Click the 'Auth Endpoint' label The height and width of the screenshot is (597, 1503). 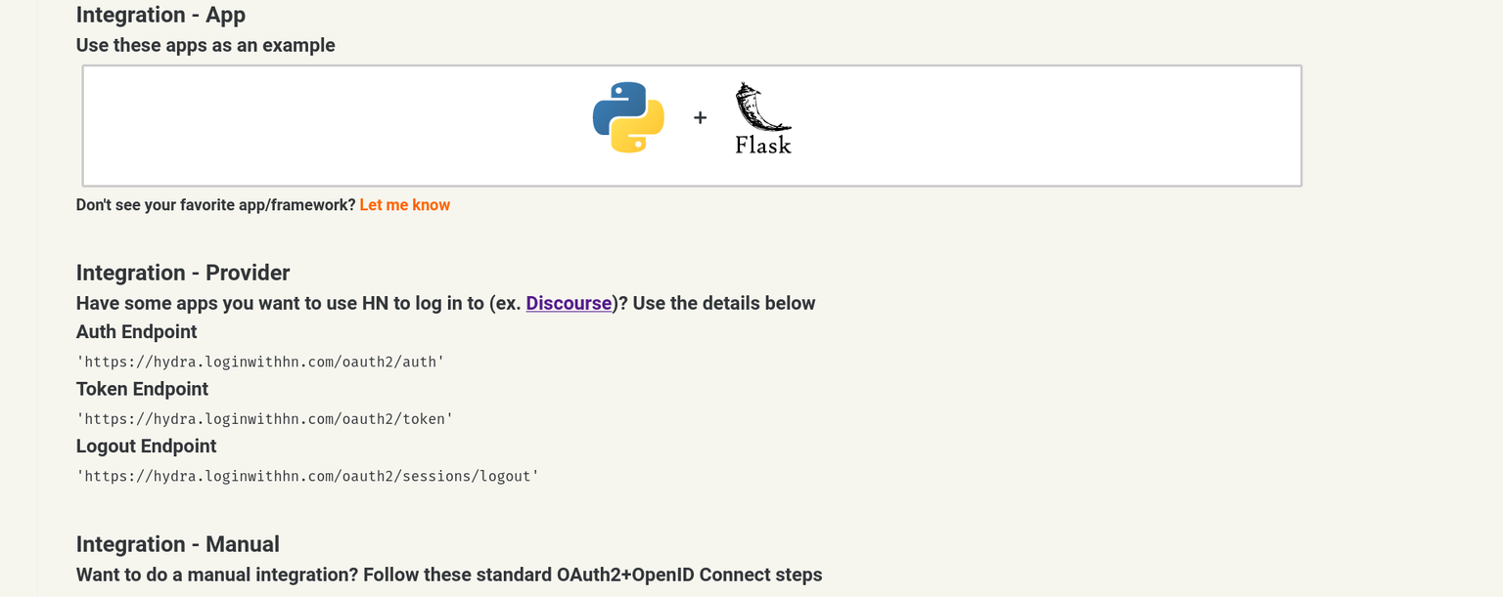(x=137, y=332)
